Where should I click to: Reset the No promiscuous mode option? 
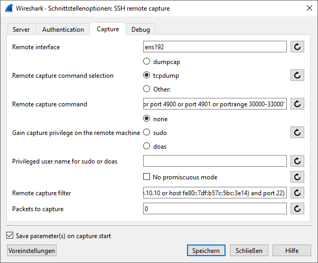pos(297,177)
